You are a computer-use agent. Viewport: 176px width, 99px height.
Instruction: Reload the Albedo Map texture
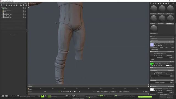[x=160, y=65]
